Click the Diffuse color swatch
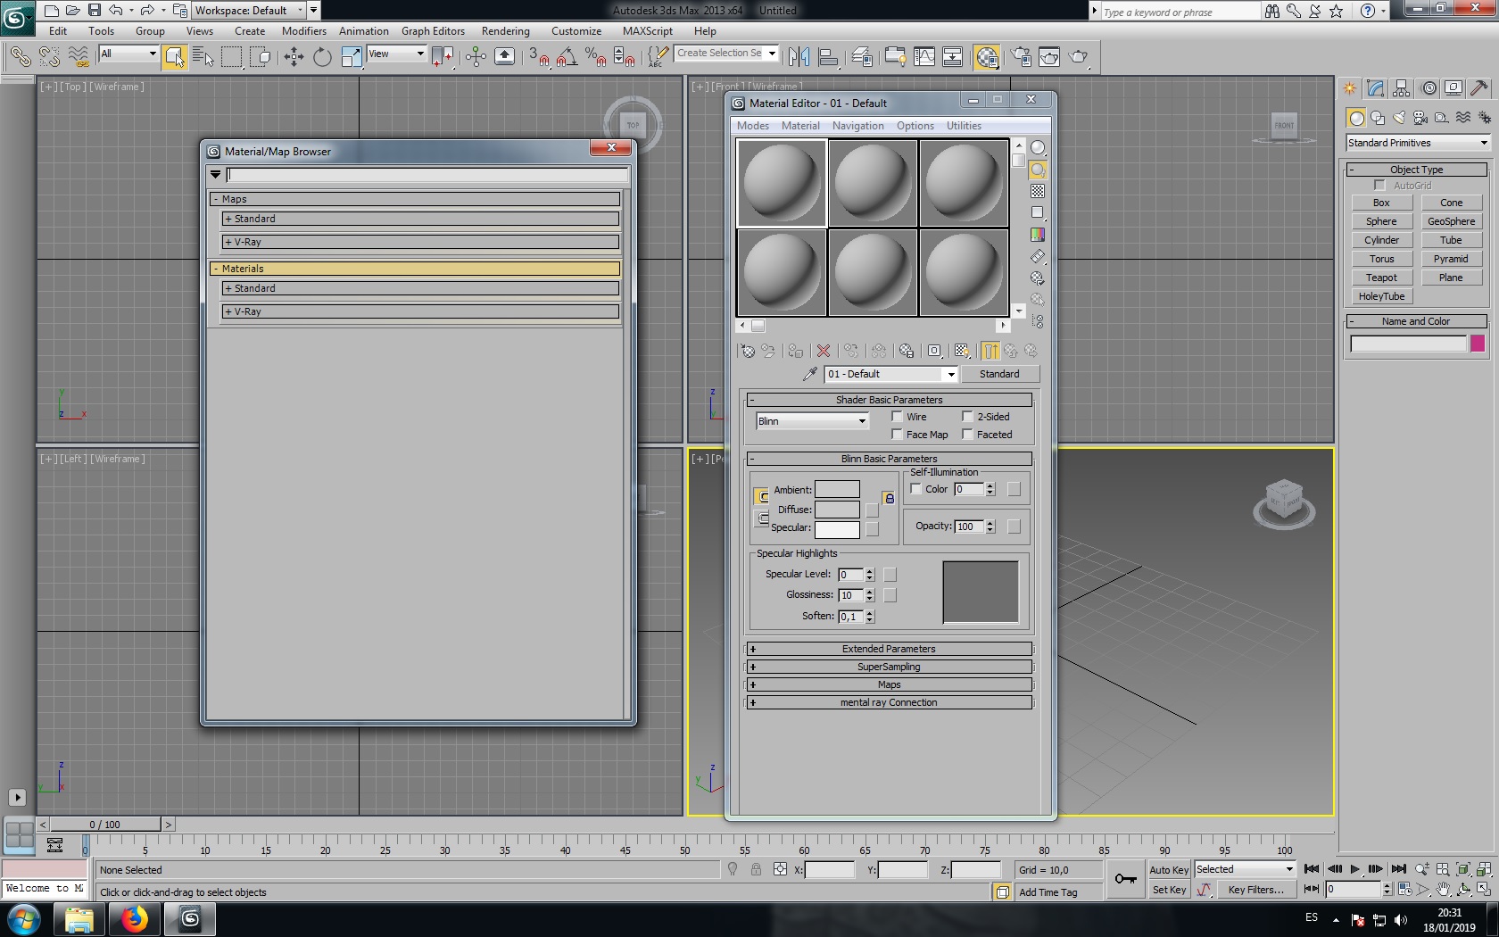 pyautogui.click(x=837, y=510)
